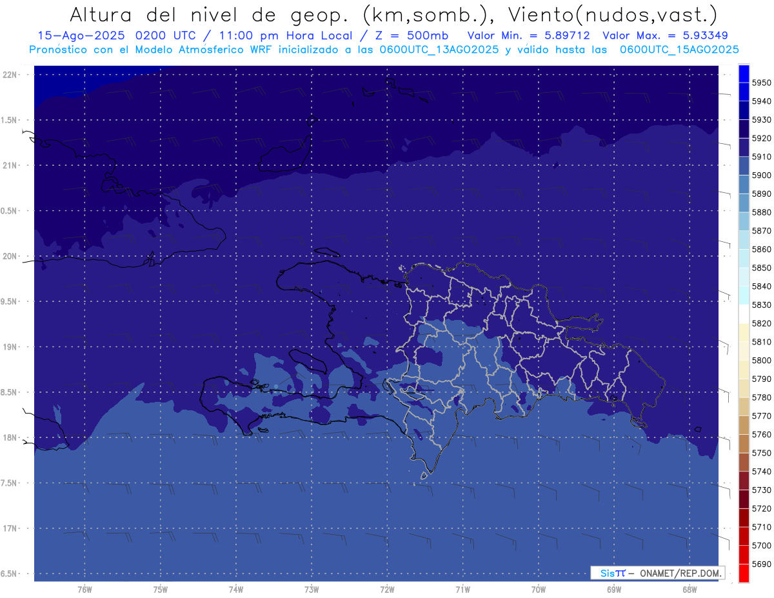Screen dimensions: 774x598
Task: Click the '69W' longitude label
Action: coord(613,590)
